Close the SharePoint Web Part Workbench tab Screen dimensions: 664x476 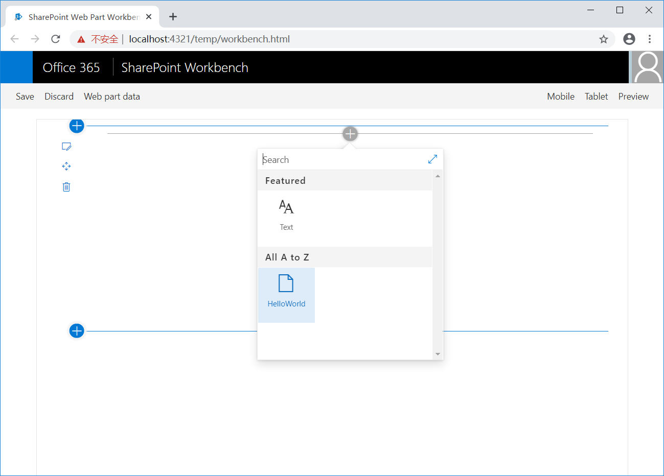pyautogui.click(x=149, y=17)
